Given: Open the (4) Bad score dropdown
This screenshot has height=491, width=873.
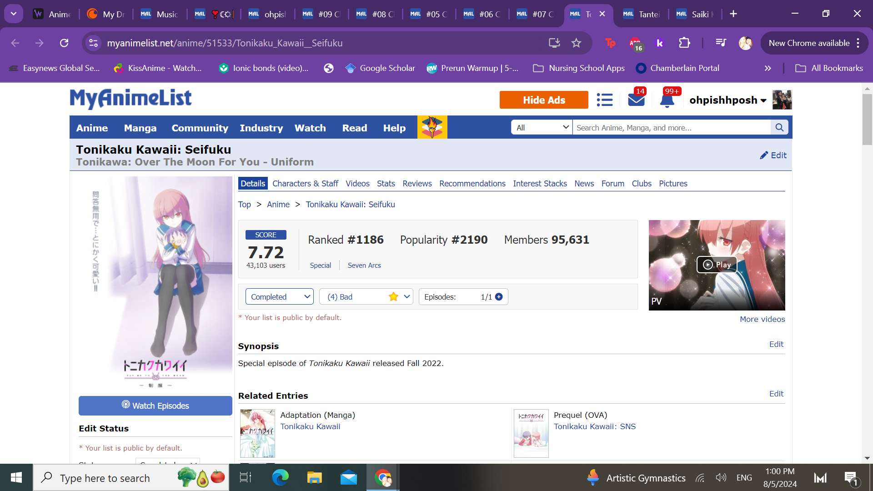Looking at the screenshot, I should click(366, 297).
